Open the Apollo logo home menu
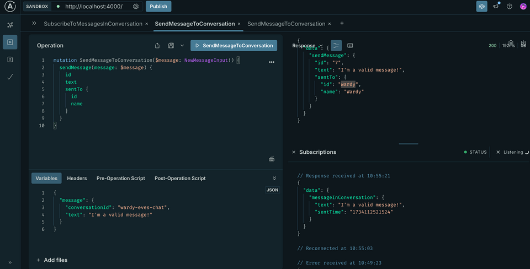The image size is (530, 269). [10, 7]
